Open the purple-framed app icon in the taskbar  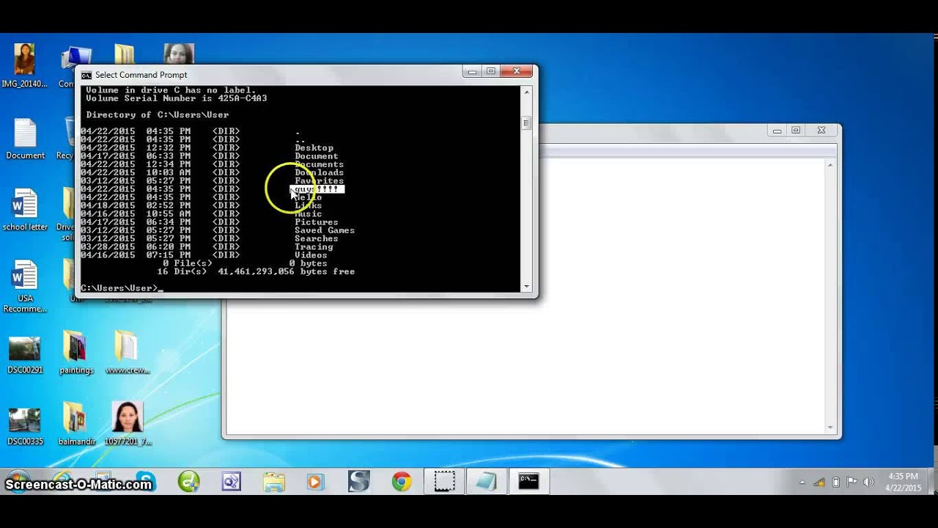(231, 482)
